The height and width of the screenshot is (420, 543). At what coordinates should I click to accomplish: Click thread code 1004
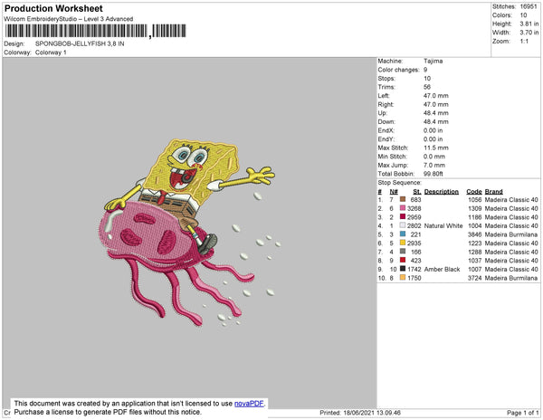pyautogui.click(x=474, y=225)
